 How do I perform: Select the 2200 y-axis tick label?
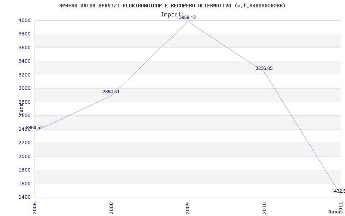point(25,143)
